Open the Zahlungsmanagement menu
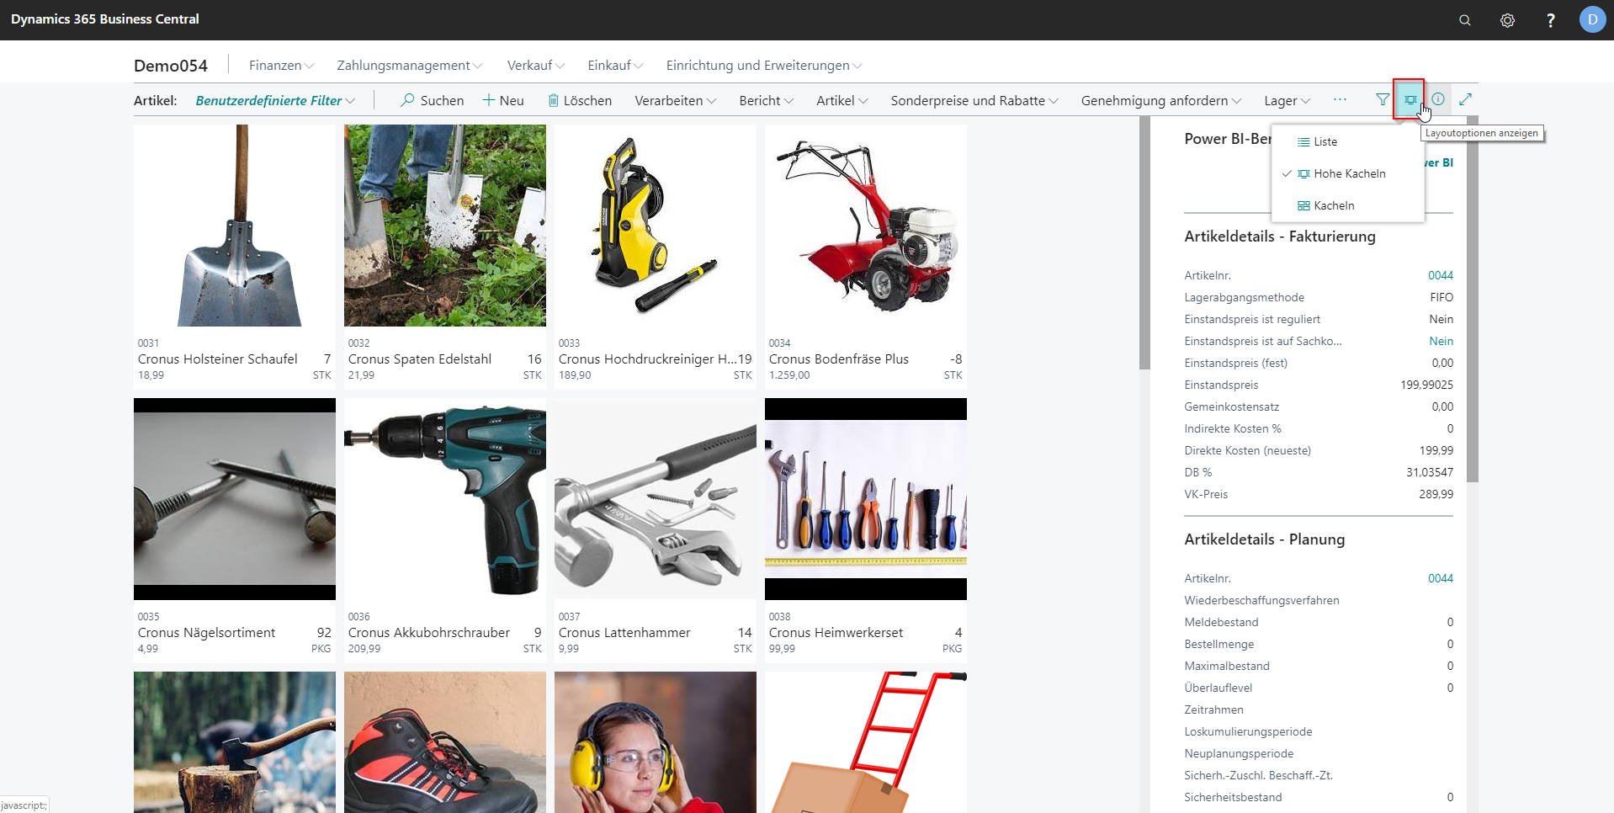 coord(409,65)
